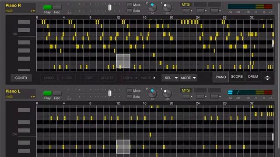Click Piano R volume fader handle

coord(110,7)
